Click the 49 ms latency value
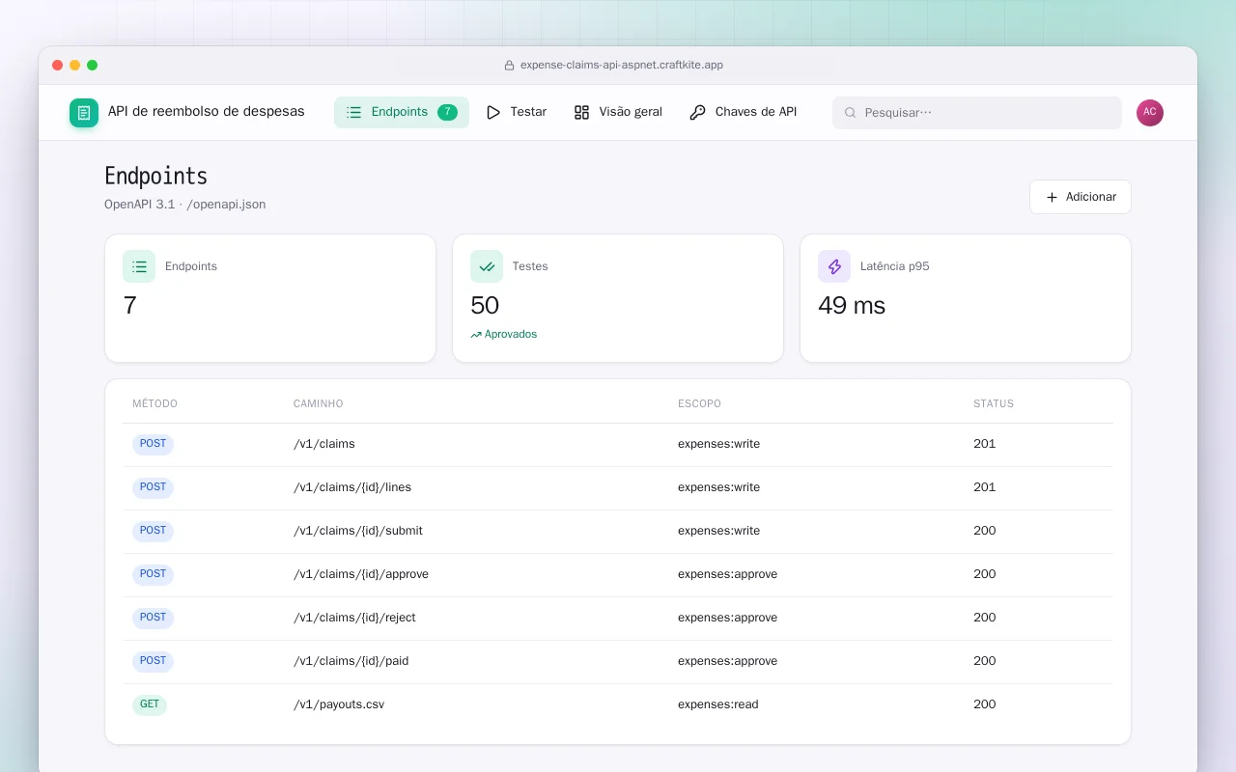Viewport: 1236px width, 772px height. pyautogui.click(x=852, y=306)
